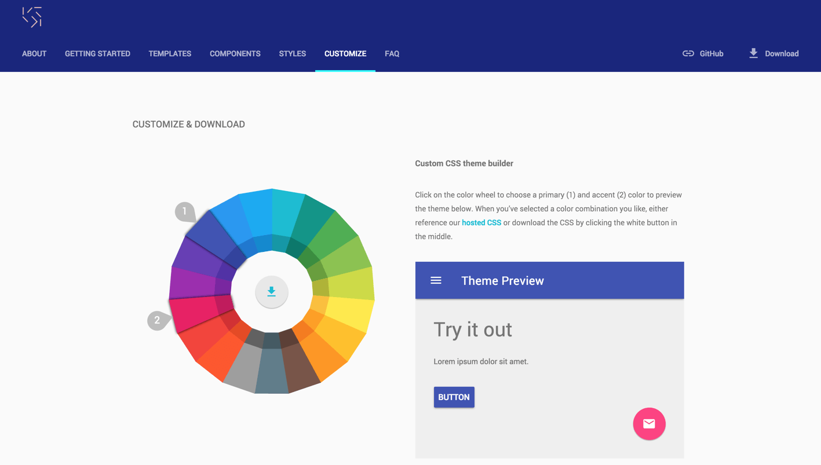Switch to the Templates navigation tab

169,53
